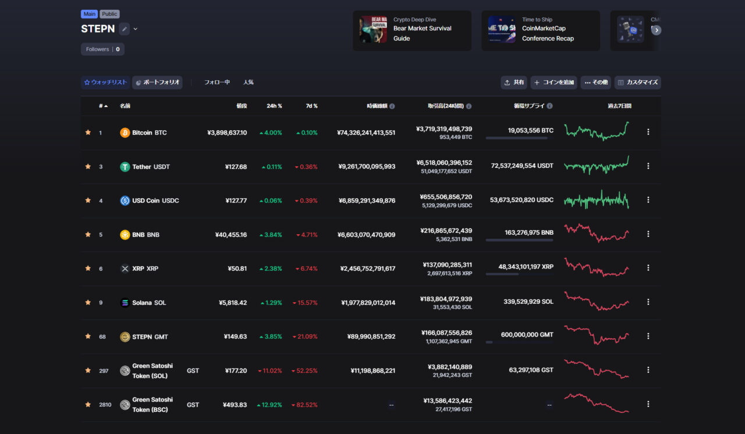Click info icon next to 取引高(24時間)
The width and height of the screenshot is (745, 434).
[469, 106]
